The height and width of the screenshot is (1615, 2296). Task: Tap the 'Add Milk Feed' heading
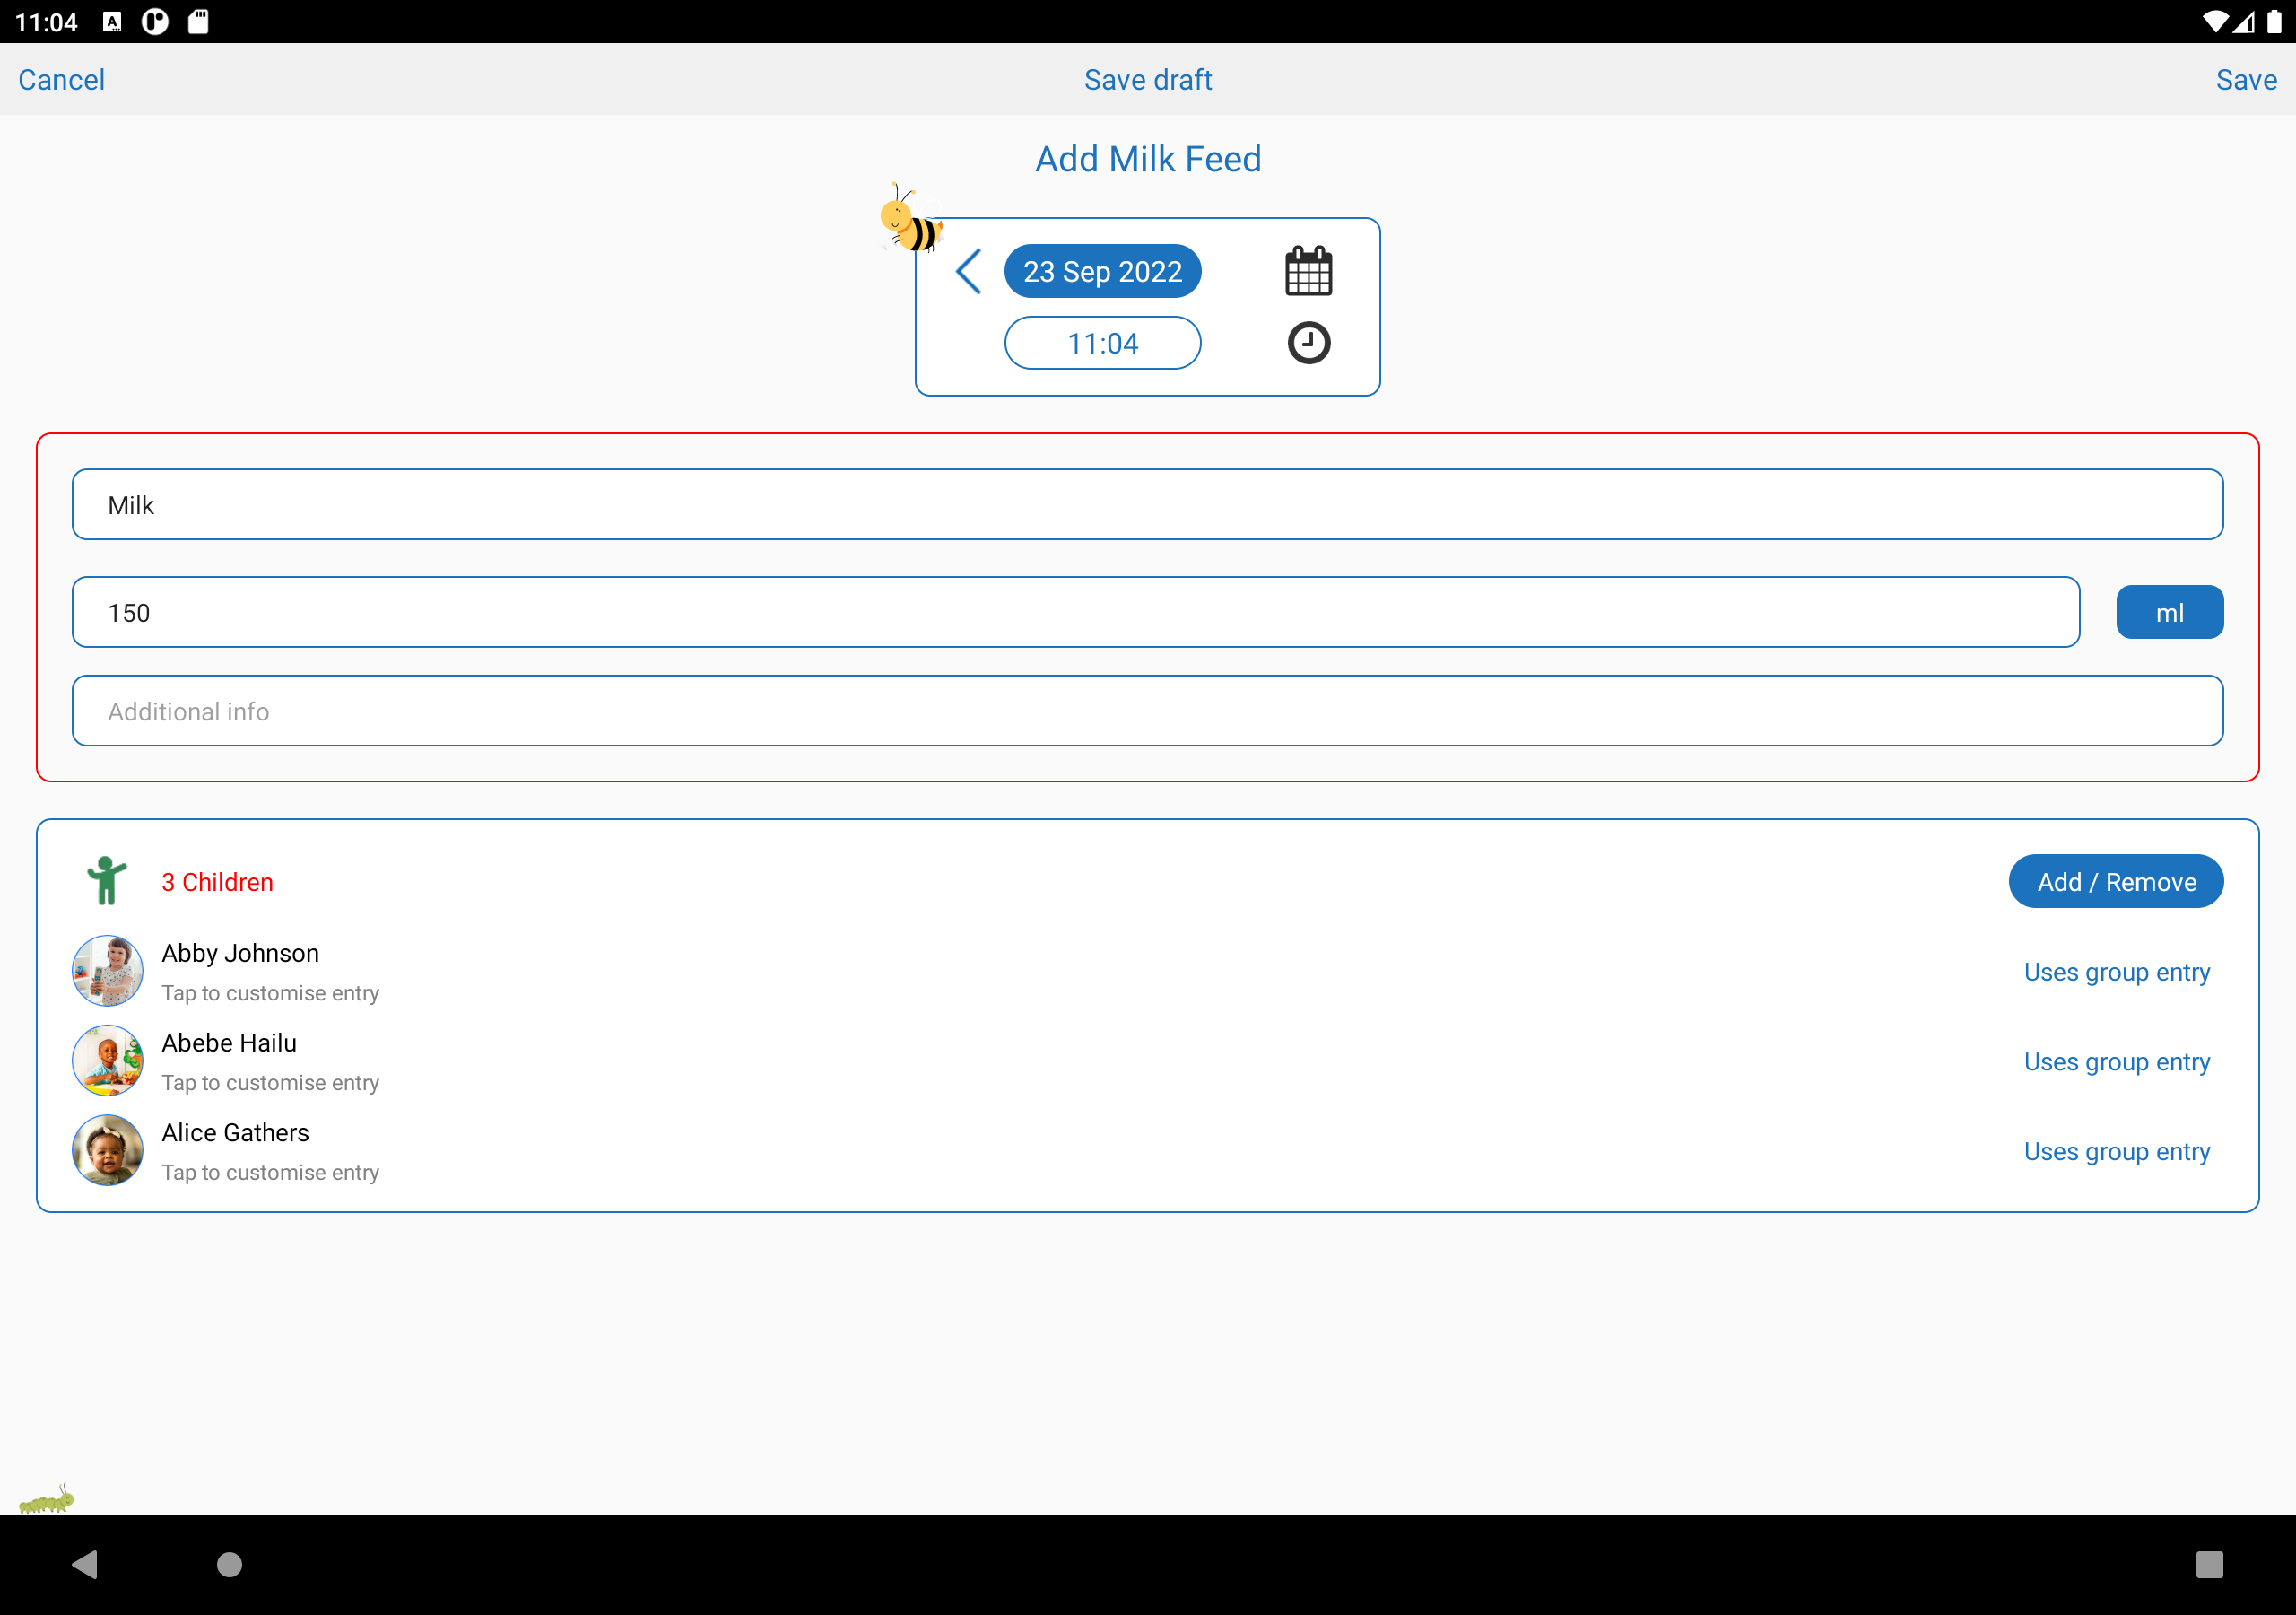click(1148, 158)
